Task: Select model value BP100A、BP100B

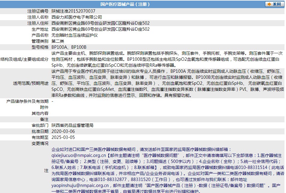Action: [x=69, y=47]
